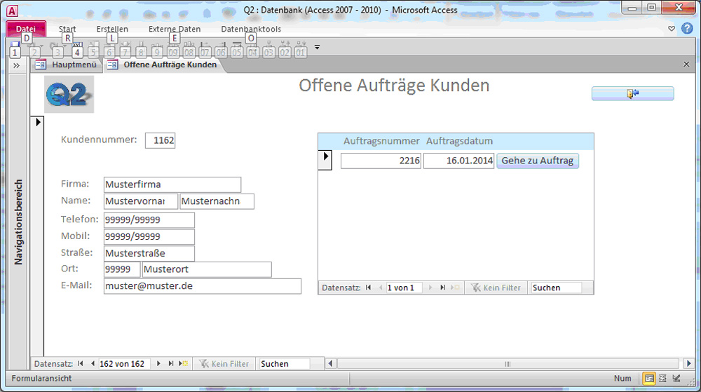Click the Num indicator in status bar
Image resolution: width=701 pixels, height=392 pixels.
pyautogui.click(x=622, y=379)
